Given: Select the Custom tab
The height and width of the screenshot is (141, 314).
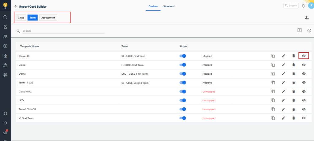Looking at the screenshot, I should click(153, 6).
